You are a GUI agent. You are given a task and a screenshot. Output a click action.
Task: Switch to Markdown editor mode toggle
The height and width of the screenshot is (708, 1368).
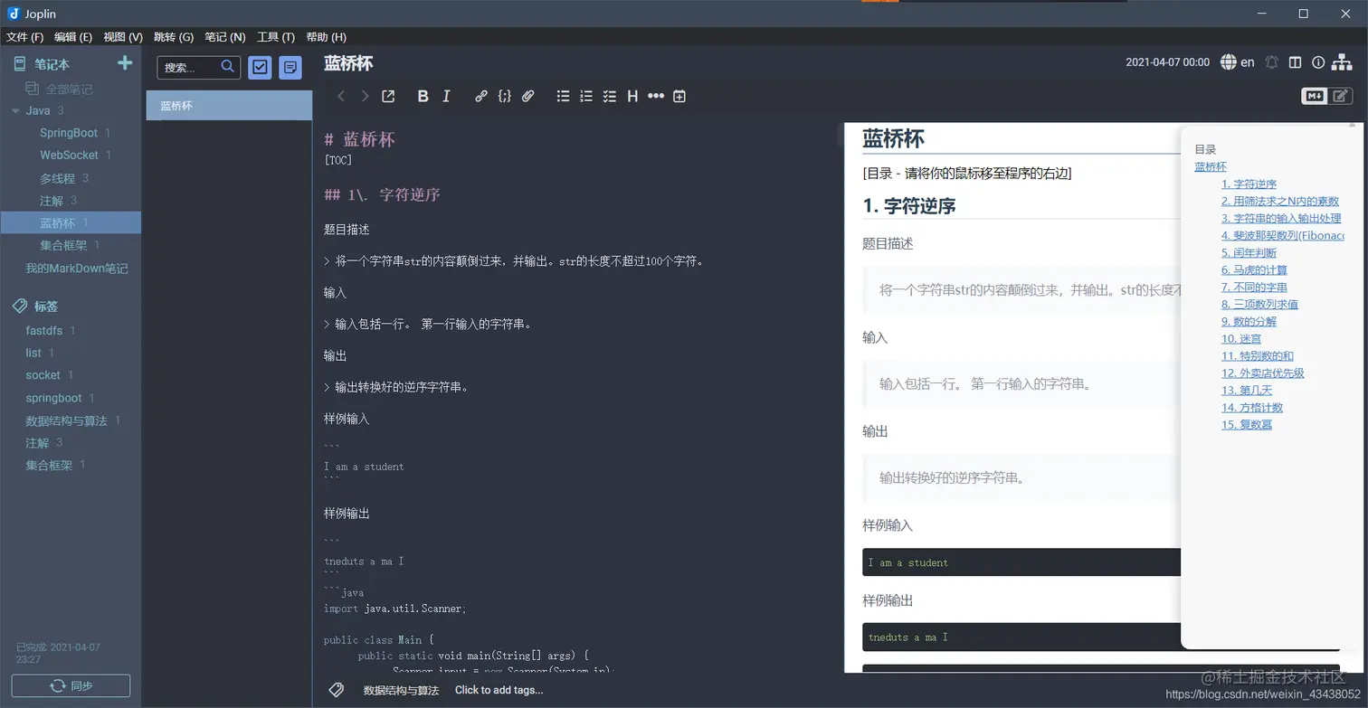(1314, 96)
